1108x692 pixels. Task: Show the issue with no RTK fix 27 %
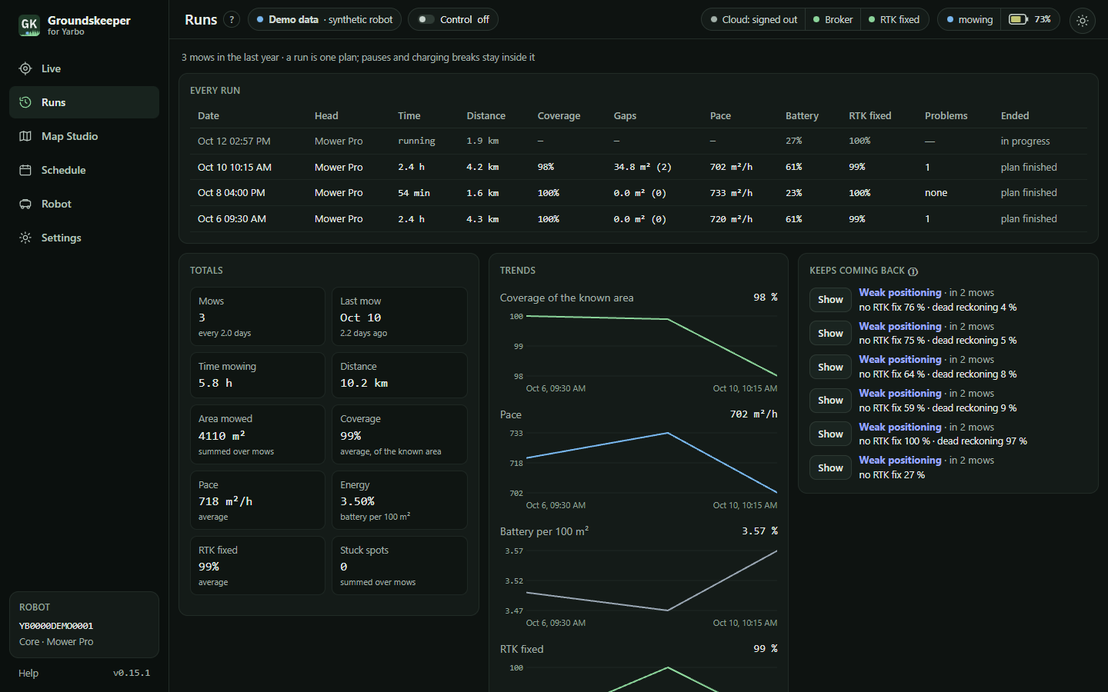[830, 467]
